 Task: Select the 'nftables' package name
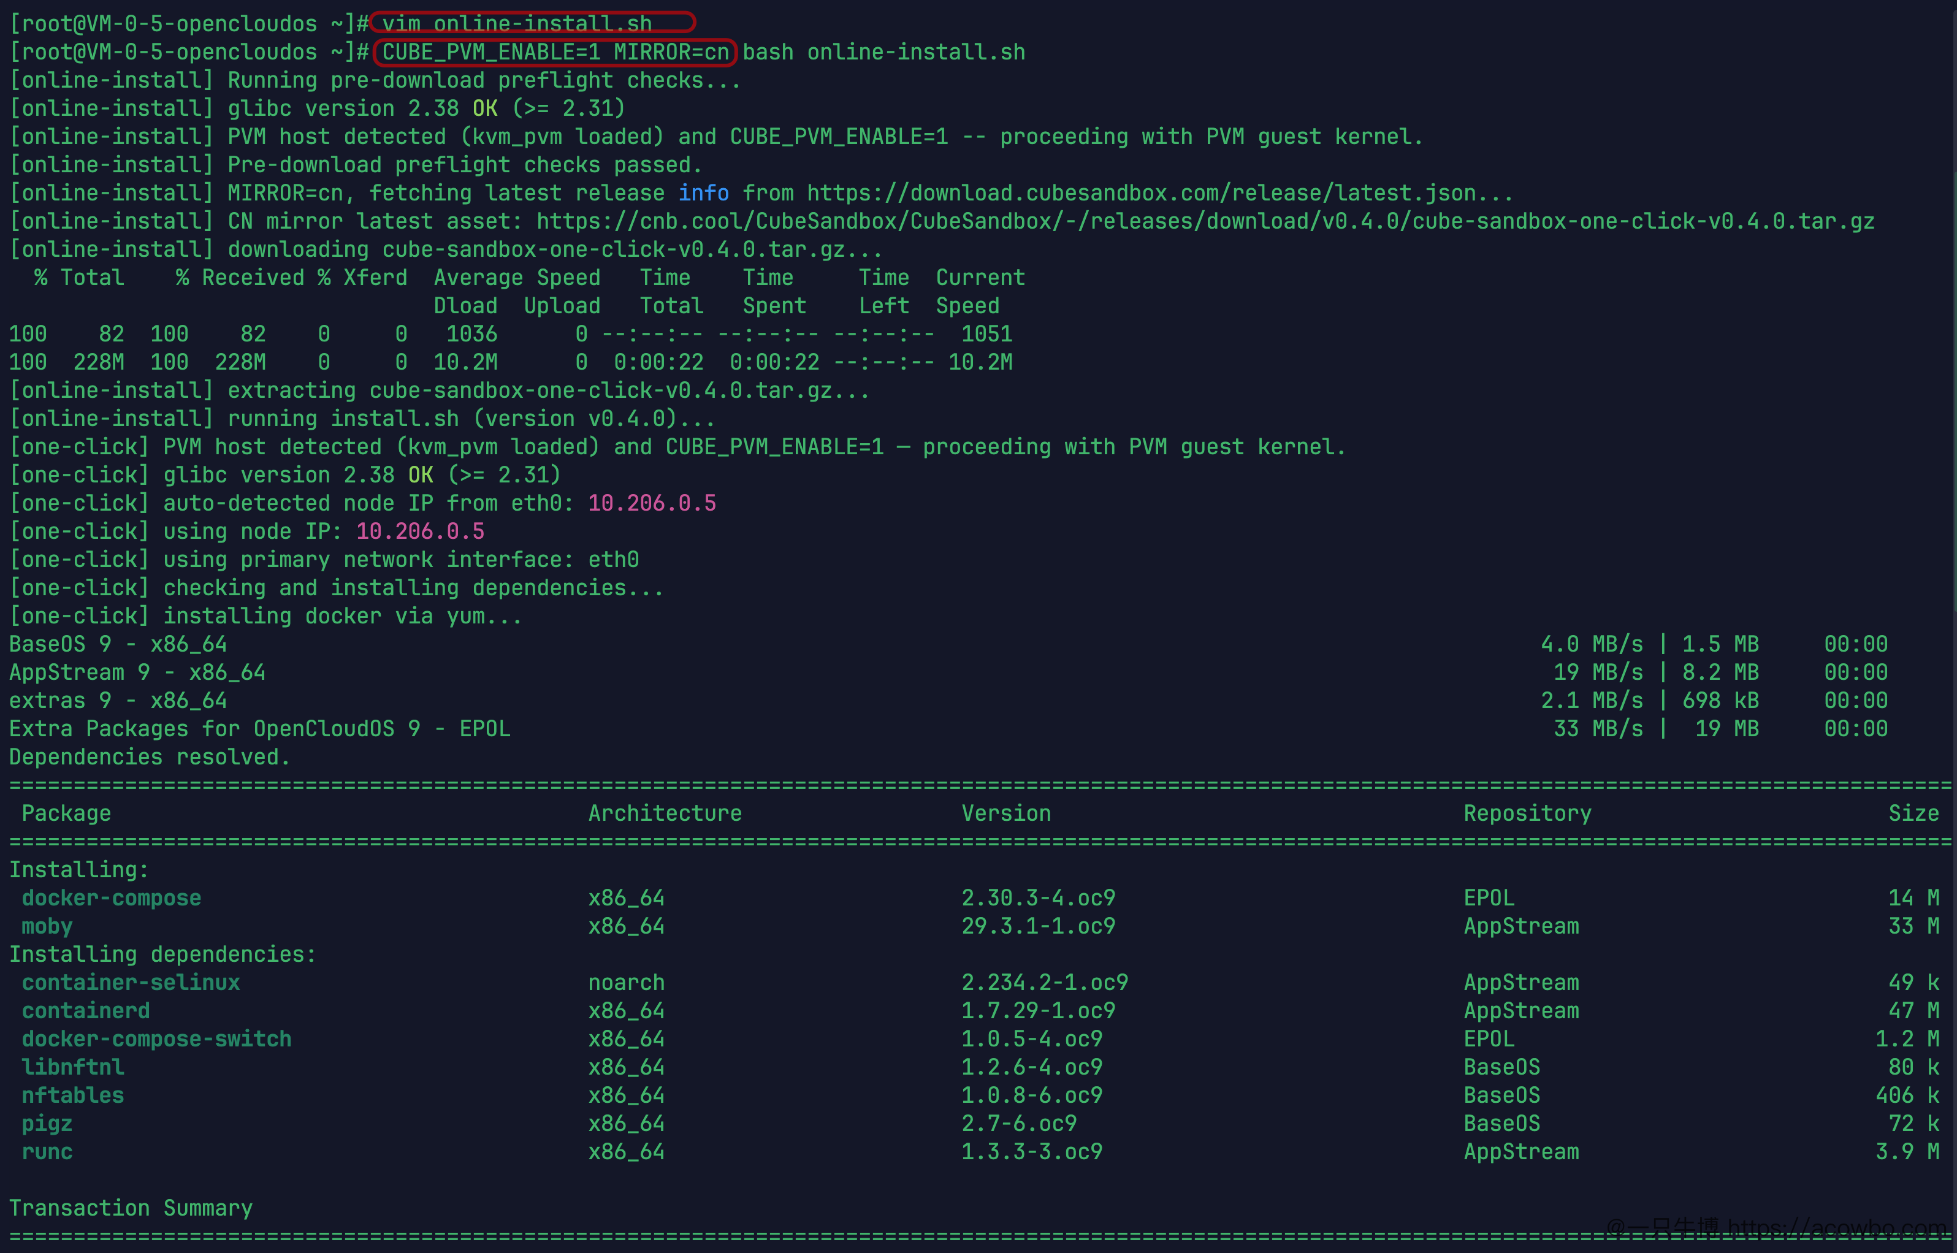pos(73,1095)
